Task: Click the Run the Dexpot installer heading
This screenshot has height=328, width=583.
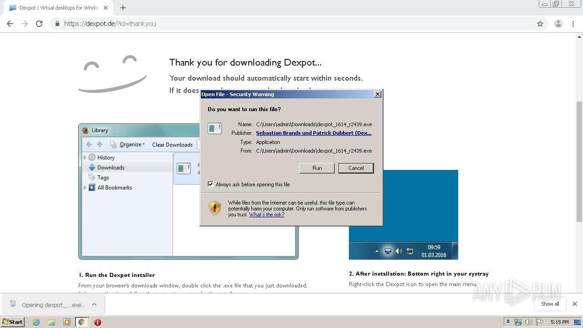Action: pyautogui.click(x=117, y=275)
